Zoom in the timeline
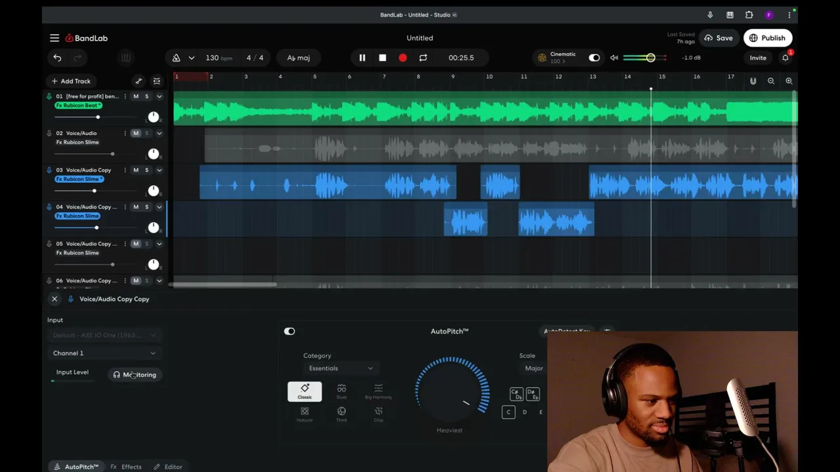840x472 pixels. click(x=789, y=81)
